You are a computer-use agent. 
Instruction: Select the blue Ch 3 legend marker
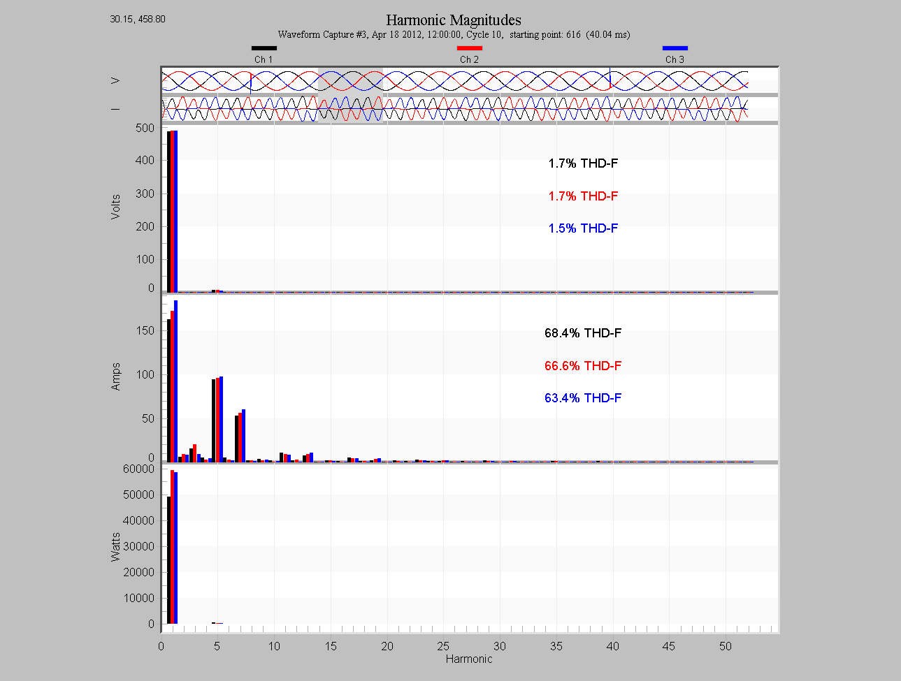(x=675, y=48)
